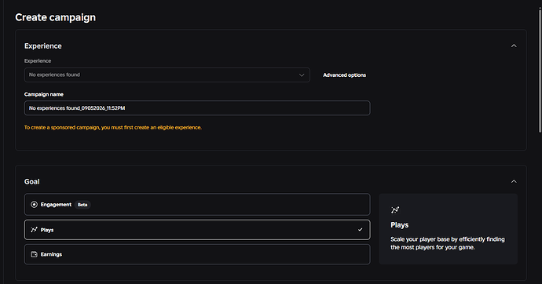Click the Earnings wallet icon
Screen dimensions: 542x284
34,254
